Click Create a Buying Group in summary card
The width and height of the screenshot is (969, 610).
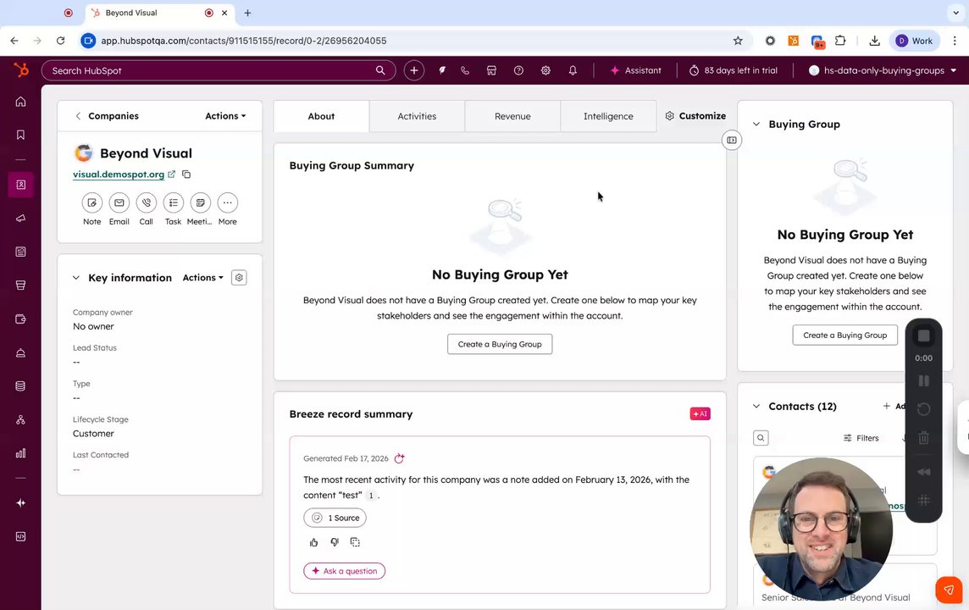pyautogui.click(x=500, y=344)
